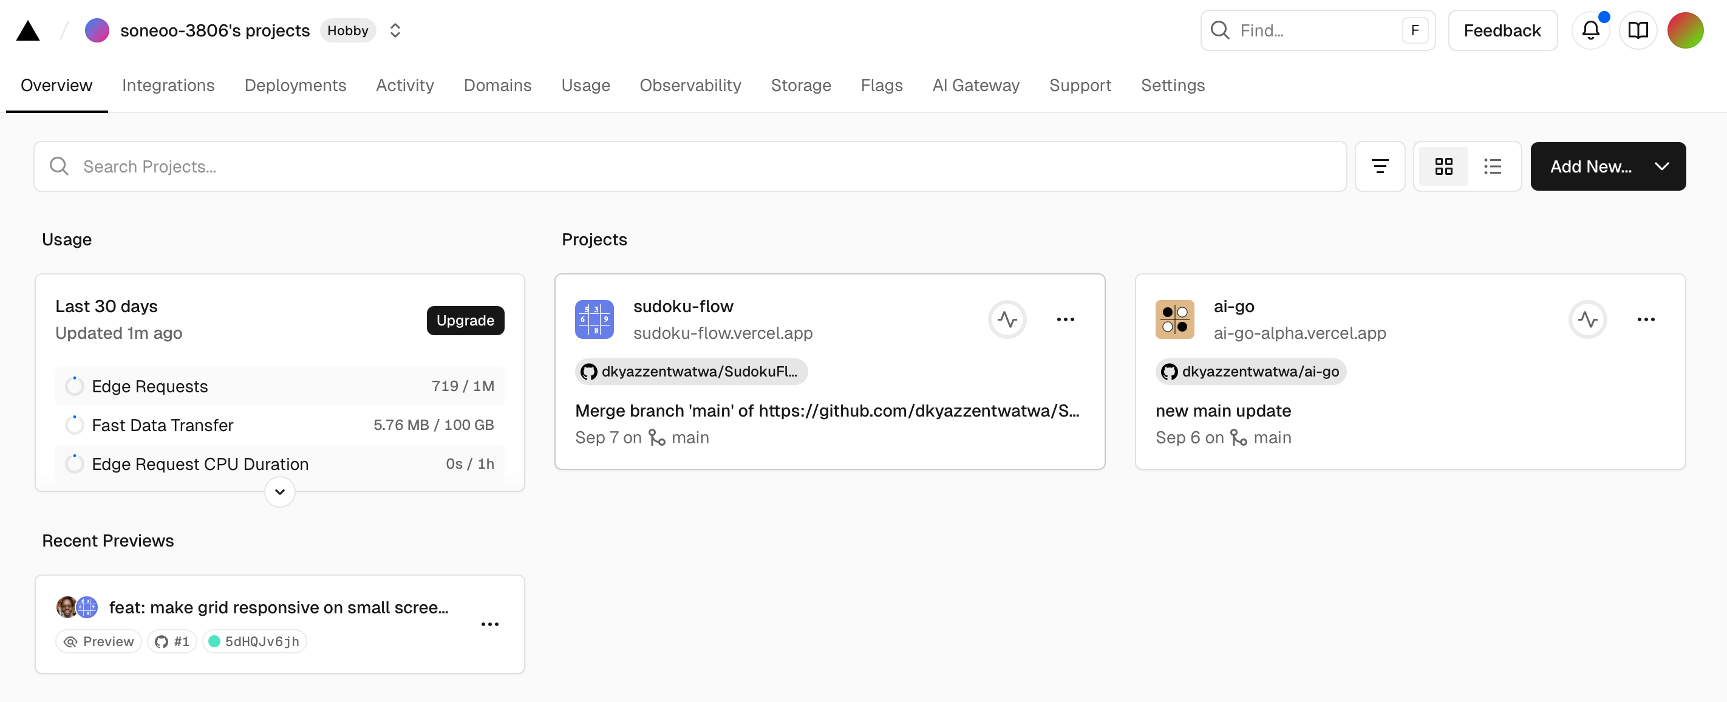Open the dkyazzentwatwa/ai-go GitHub link
This screenshot has width=1727, height=702.
tap(1250, 372)
